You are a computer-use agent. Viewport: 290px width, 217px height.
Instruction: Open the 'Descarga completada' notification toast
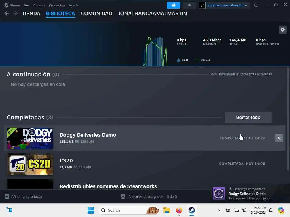250,194
